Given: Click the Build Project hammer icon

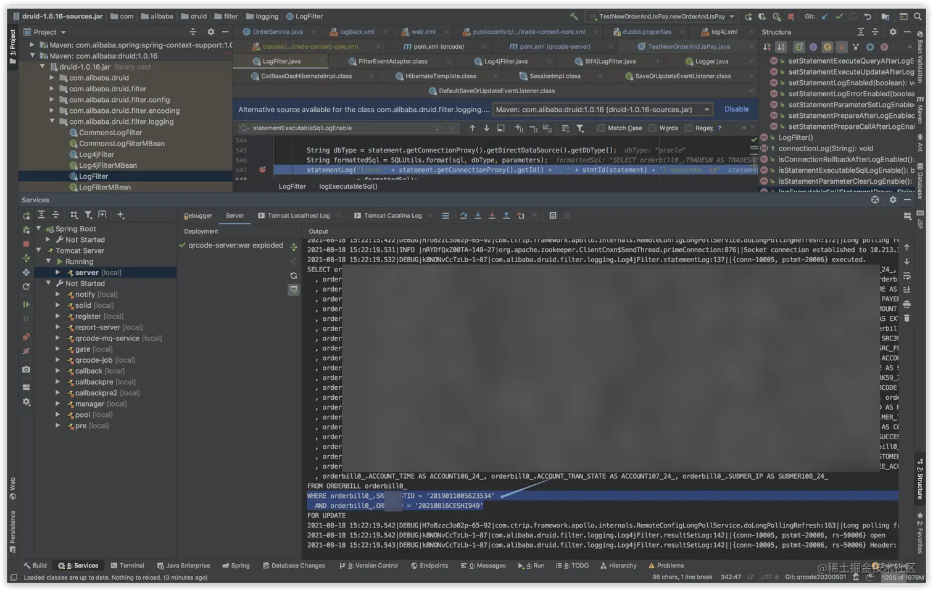Looking at the screenshot, I should click(x=574, y=16).
